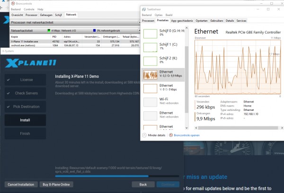
Task: Select the Ethernet 0 kbps item
Action: click(x=163, y=88)
